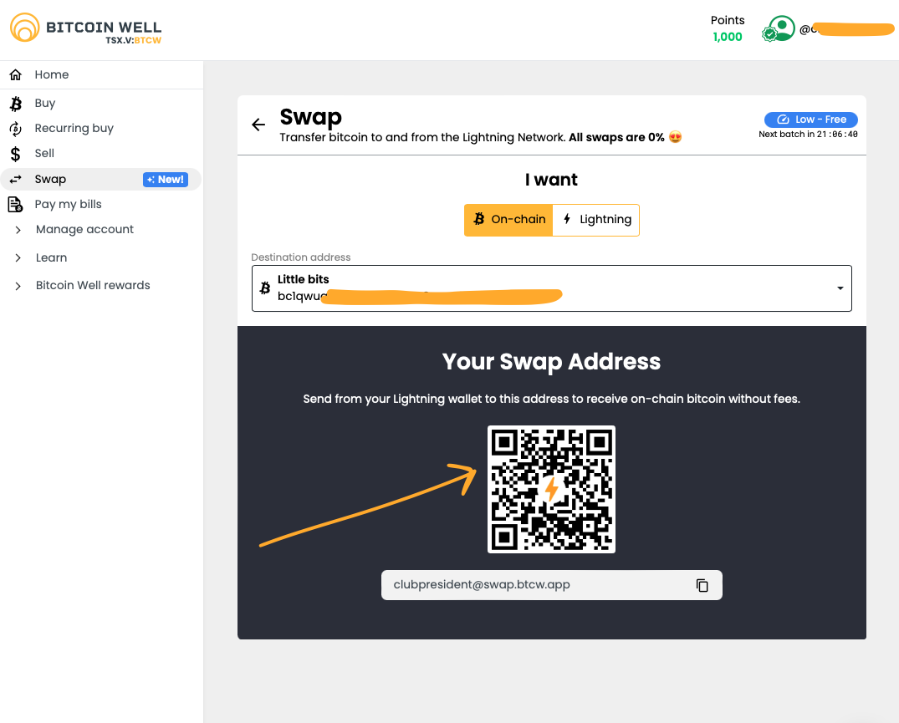Expand the Manage account section
The image size is (899, 723).
point(84,229)
